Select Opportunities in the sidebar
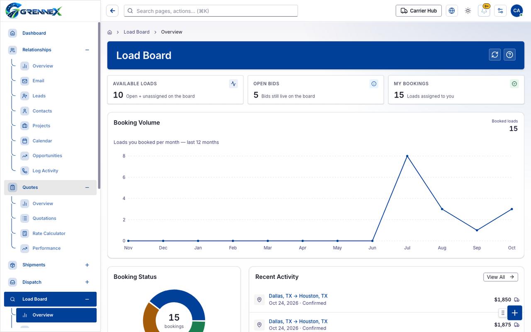531x332 pixels. [47, 156]
